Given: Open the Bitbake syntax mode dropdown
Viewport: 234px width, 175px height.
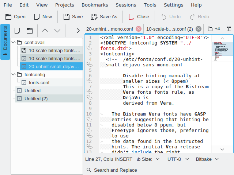Looking at the screenshot, I should [x=207, y=159].
